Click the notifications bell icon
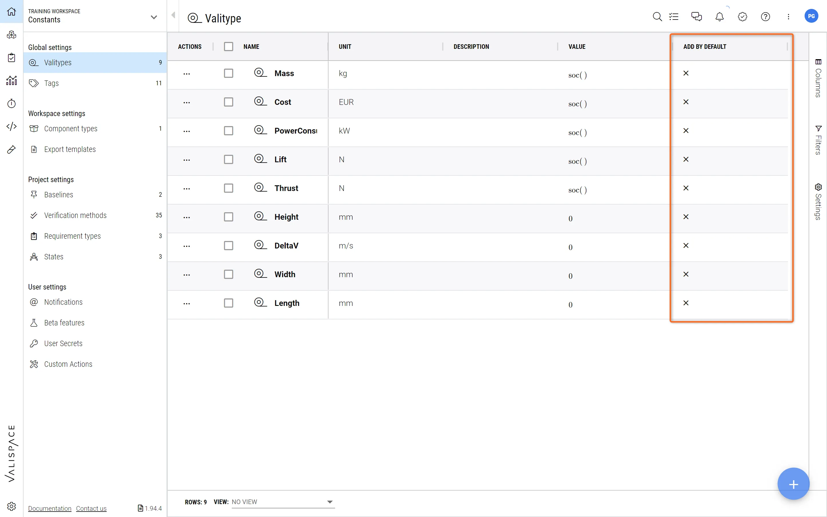This screenshot has width=827, height=517. coord(719,16)
